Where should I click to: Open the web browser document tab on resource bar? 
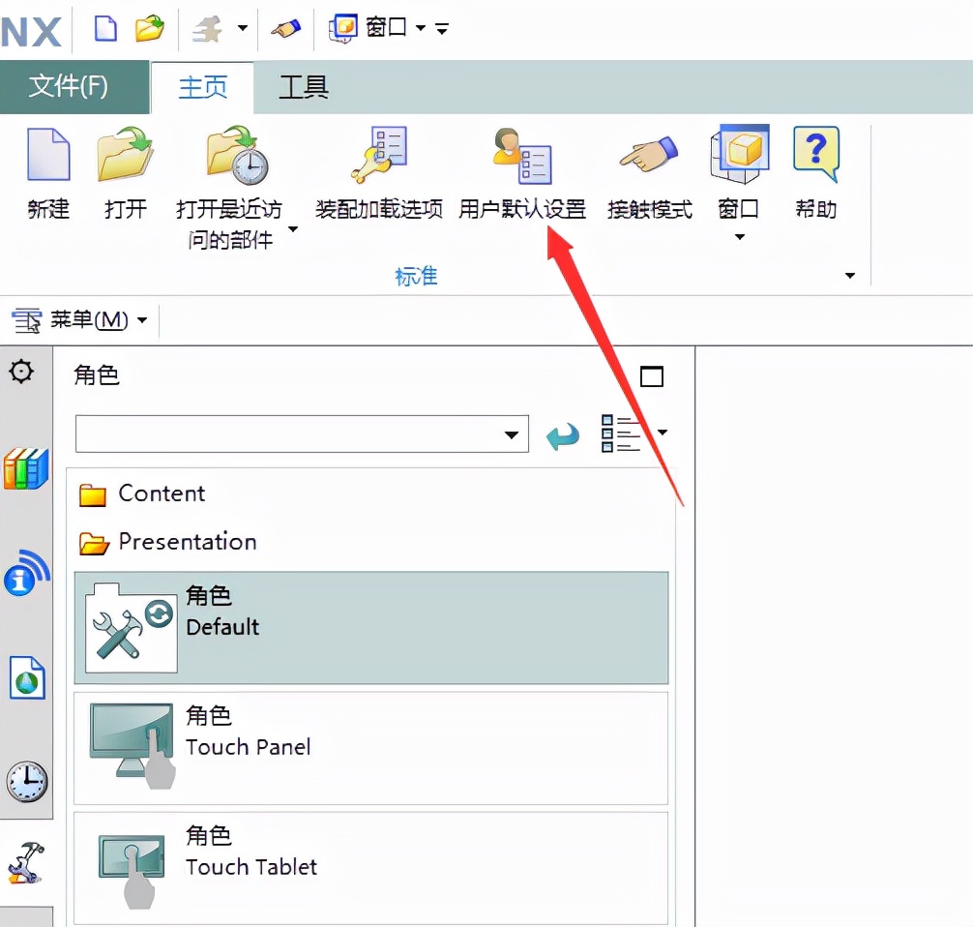pyautogui.click(x=27, y=677)
